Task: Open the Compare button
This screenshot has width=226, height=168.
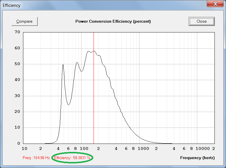Action: 24,22
